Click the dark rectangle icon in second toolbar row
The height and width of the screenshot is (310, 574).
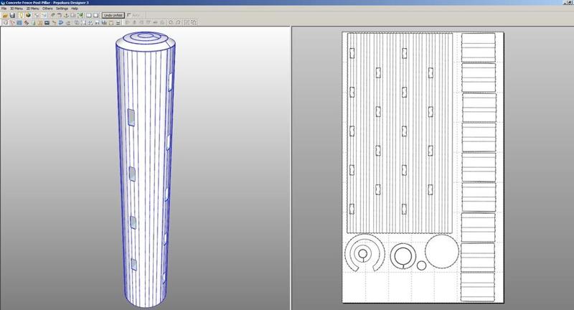pyautogui.click(x=47, y=23)
